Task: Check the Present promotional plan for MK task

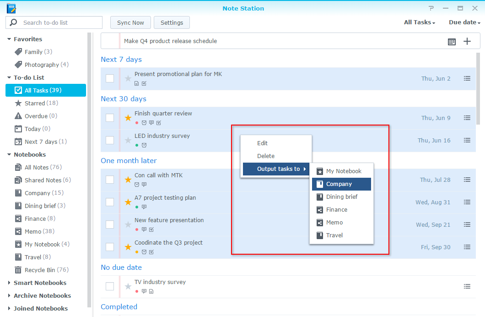Action: pos(110,78)
